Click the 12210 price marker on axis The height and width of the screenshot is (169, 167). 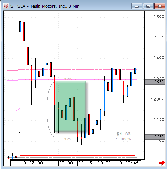[x=155, y=137]
